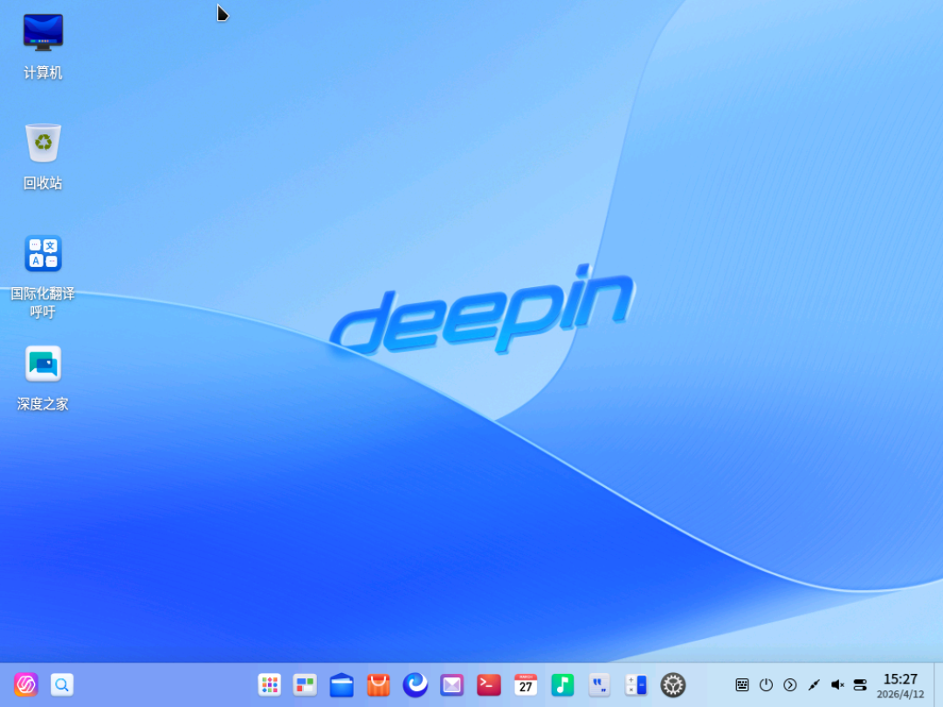Launch the green Music player
This screenshot has width=943, height=707.
(562, 685)
